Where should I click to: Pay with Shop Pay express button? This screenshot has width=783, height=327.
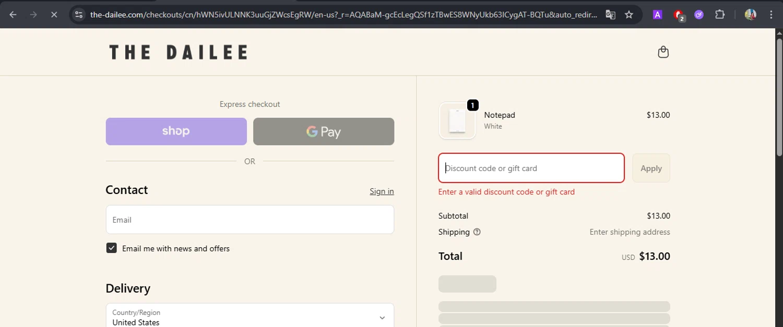click(x=176, y=131)
